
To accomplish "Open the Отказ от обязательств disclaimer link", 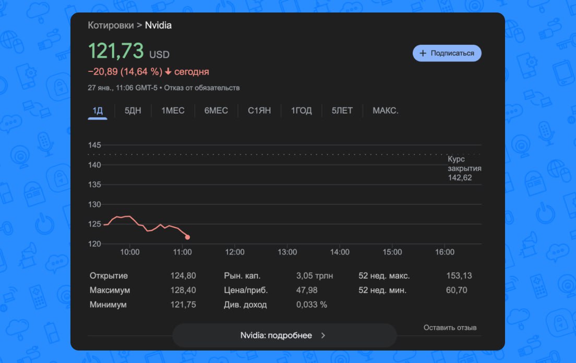I will click(202, 88).
